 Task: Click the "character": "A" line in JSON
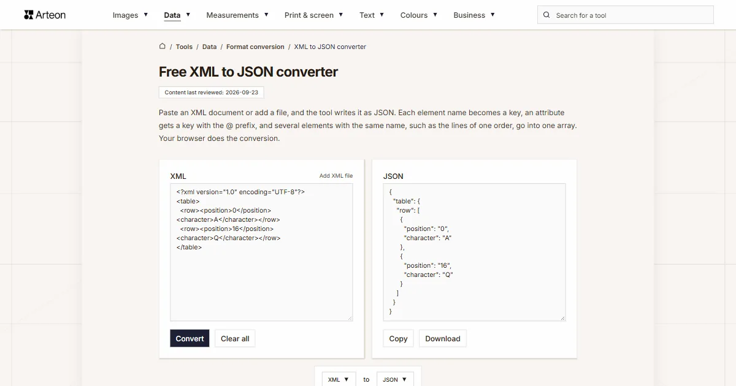tap(427, 238)
